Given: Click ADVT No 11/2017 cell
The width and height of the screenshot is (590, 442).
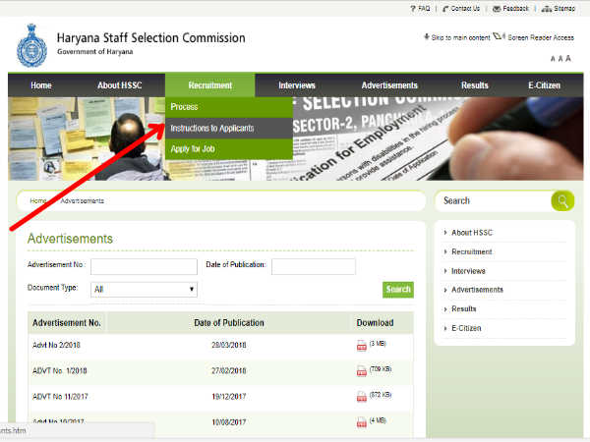Looking at the screenshot, I should pyautogui.click(x=60, y=397).
